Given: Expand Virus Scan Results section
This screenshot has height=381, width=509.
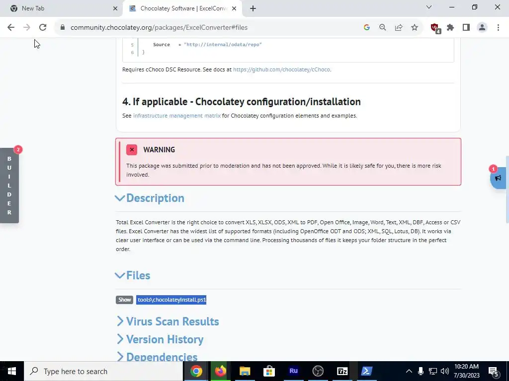Looking at the screenshot, I should coord(168,321).
